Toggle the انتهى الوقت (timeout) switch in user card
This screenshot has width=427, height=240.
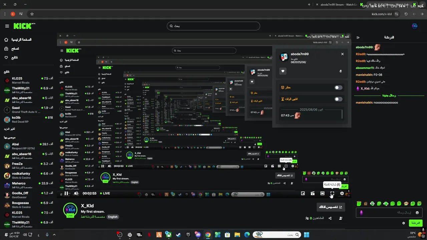pos(338,99)
